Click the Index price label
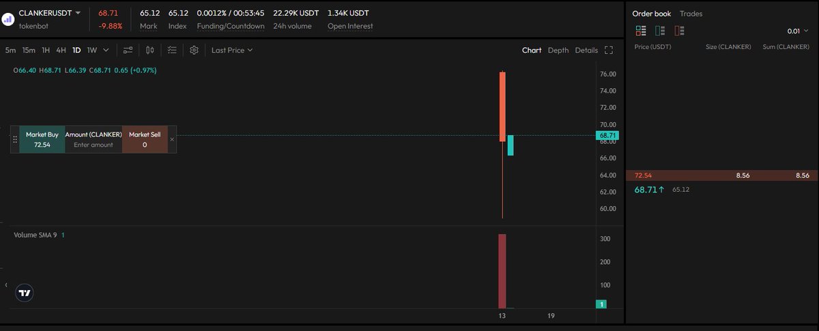This screenshot has height=331, width=819. [x=177, y=27]
